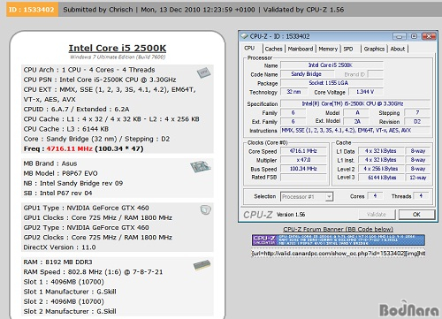Click the Instructions field in CPU-Z
The width and height of the screenshot is (442, 319).
pyautogui.click(x=355, y=130)
